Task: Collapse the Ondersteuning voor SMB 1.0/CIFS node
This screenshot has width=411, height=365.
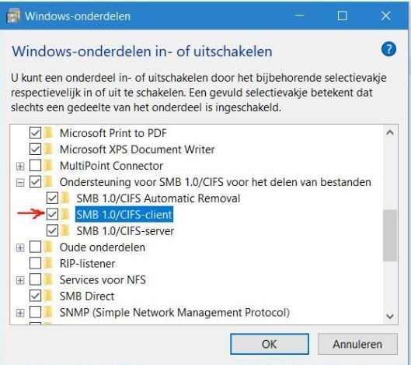Action: [x=20, y=182]
